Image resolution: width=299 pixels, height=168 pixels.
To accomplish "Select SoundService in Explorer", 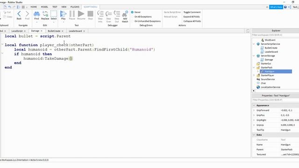I will click(268, 79).
